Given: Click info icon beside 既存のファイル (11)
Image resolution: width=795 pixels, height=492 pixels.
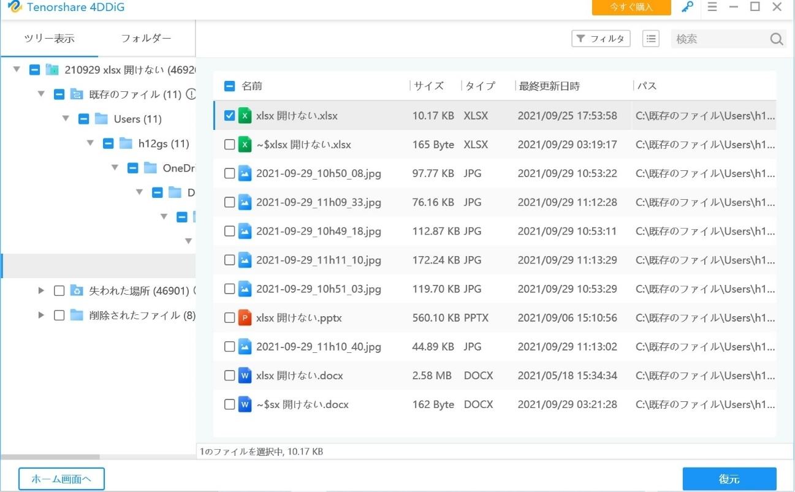Looking at the screenshot, I should coord(191,94).
